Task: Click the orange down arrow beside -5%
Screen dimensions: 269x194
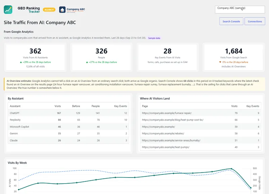Action: (x=220, y=62)
